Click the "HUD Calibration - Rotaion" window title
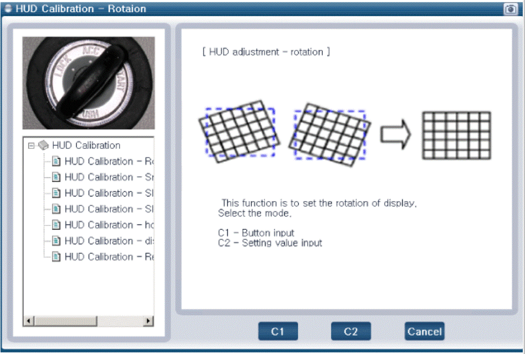 pyautogui.click(x=80, y=8)
